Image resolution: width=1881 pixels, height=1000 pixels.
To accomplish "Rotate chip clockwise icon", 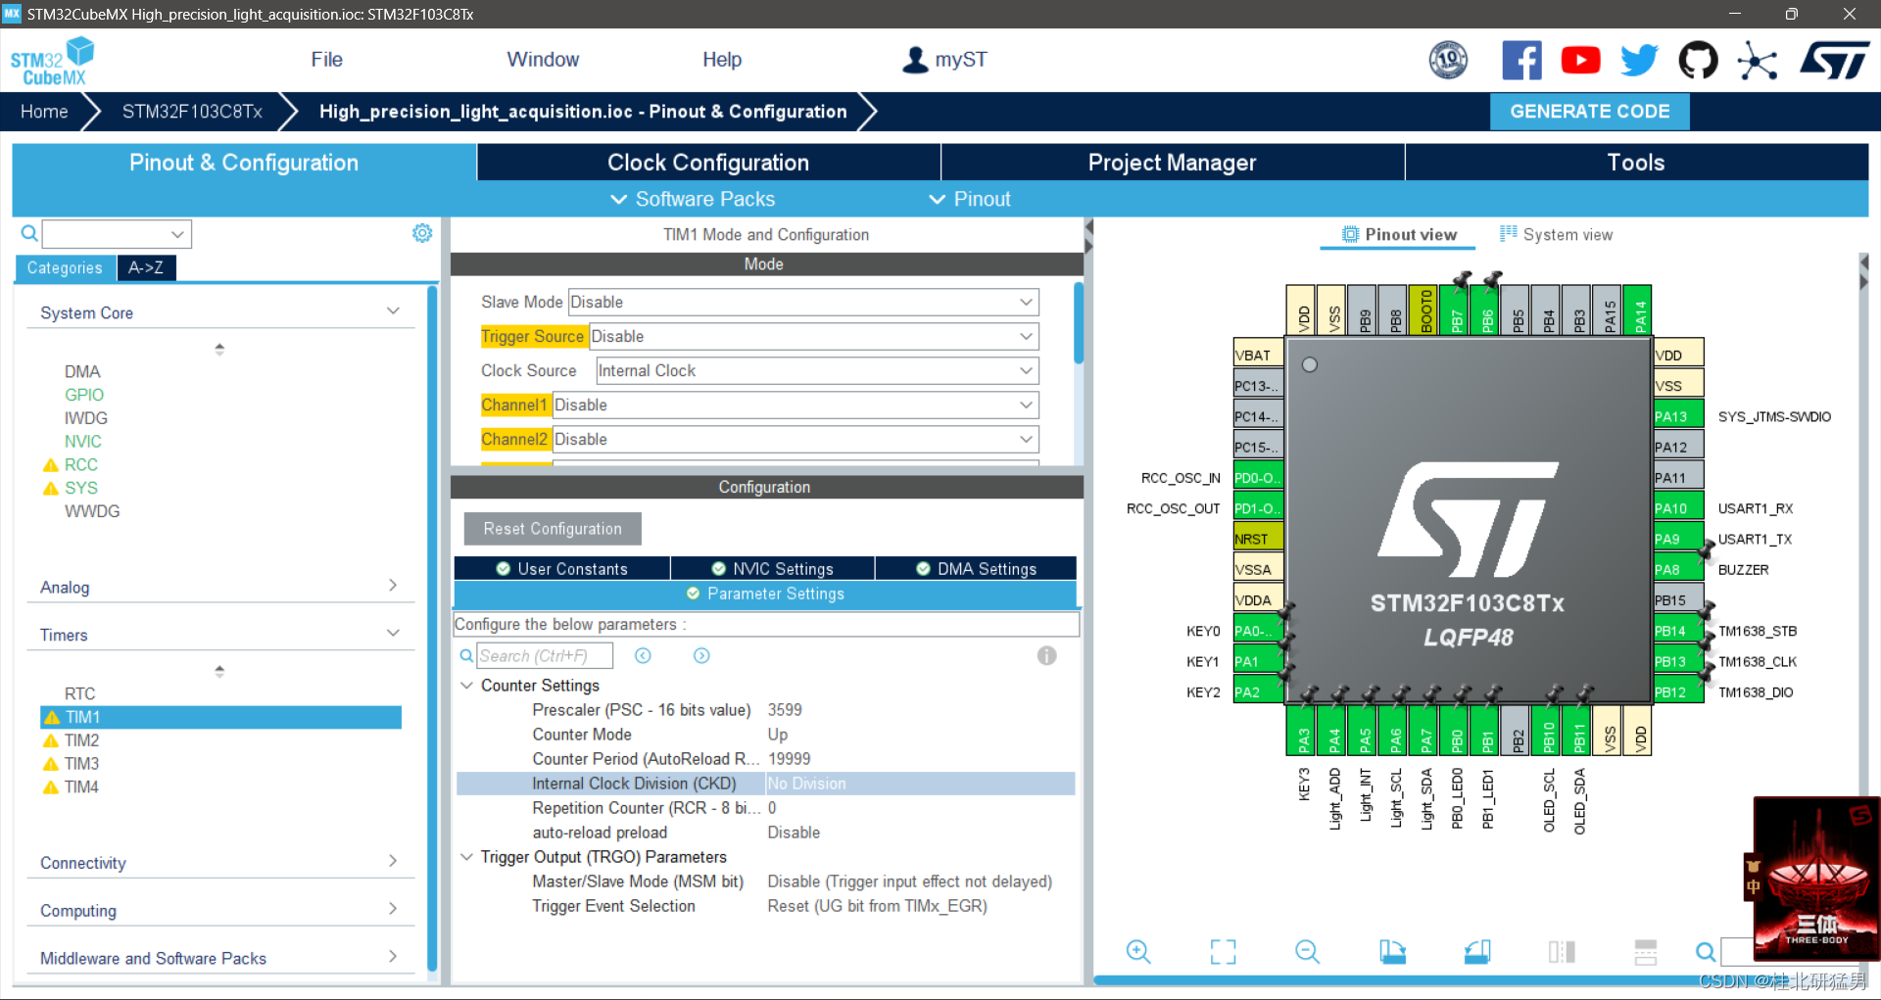I will pyautogui.click(x=1392, y=951).
